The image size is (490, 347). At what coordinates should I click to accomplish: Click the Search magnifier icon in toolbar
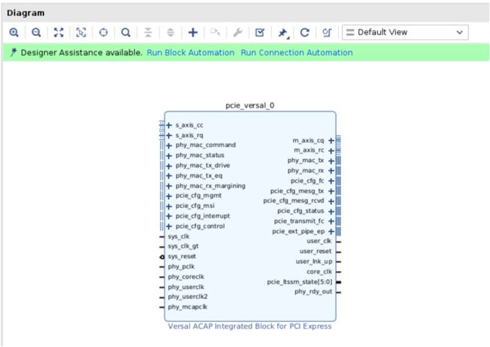(126, 32)
